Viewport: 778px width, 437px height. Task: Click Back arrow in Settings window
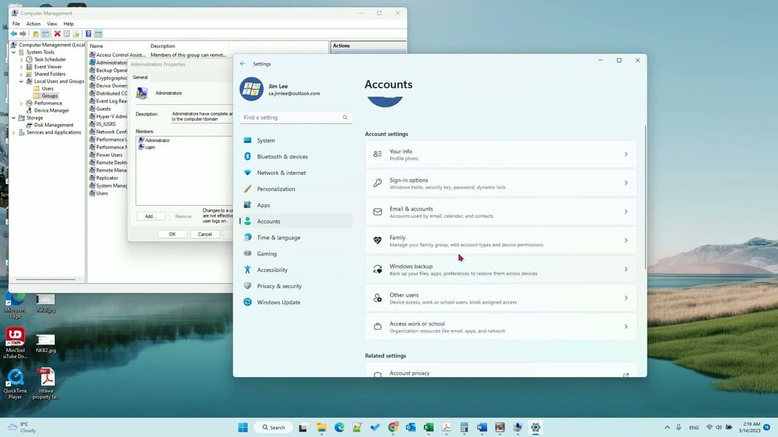click(x=243, y=64)
